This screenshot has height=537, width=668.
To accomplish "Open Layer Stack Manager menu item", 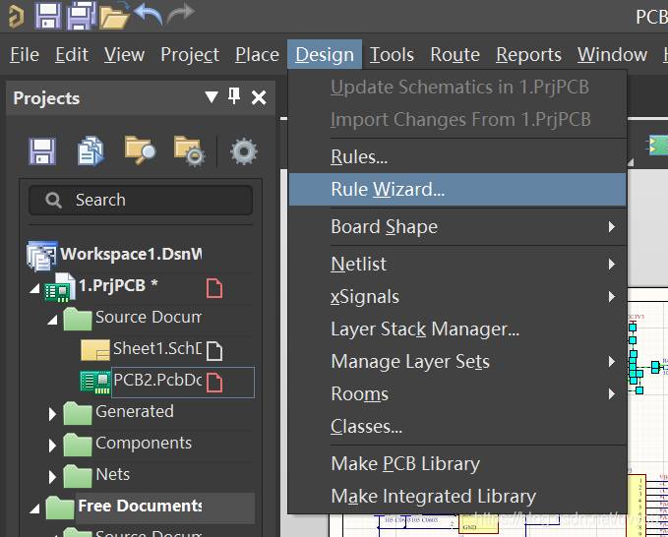I will (x=424, y=329).
